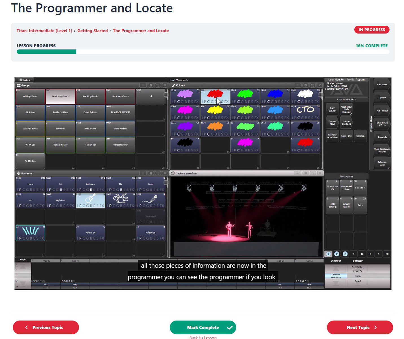The image size is (404, 339).
Task: Toggle the Intensity attribute bank button
Action: point(328,254)
